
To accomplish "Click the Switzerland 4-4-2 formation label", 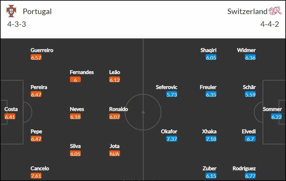I will [x=270, y=24].
